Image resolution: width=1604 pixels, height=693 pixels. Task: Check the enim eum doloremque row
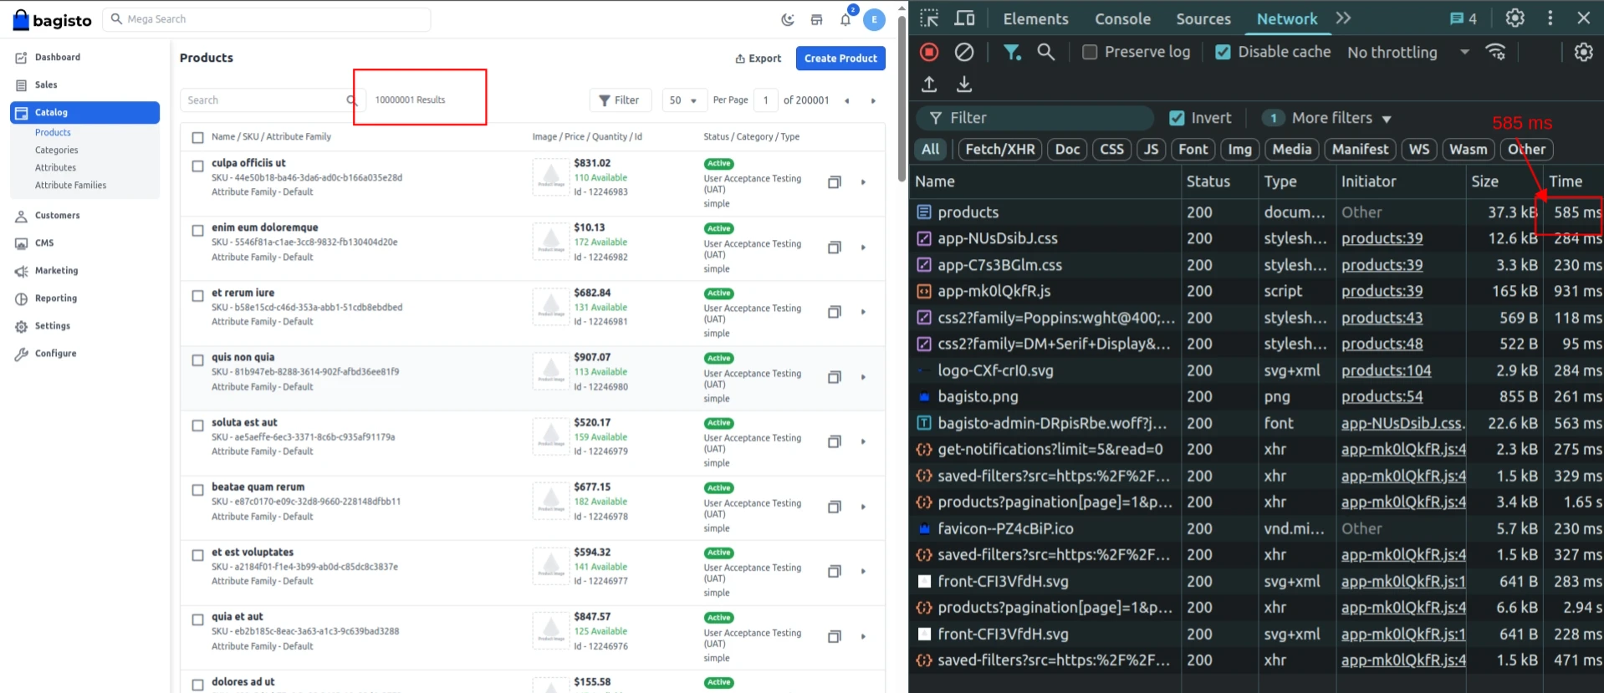point(197,230)
